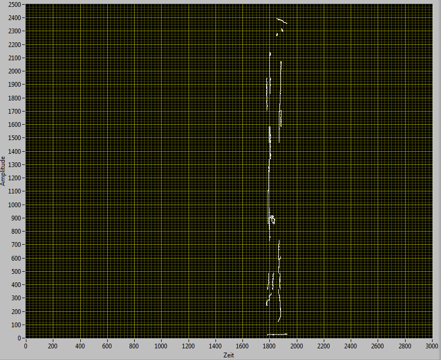
Task: Select the 600 Zeit axis tick label
Action: point(107,346)
